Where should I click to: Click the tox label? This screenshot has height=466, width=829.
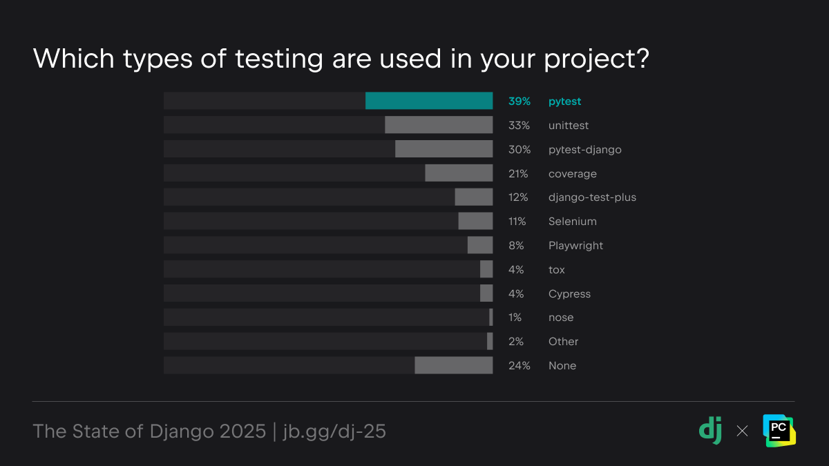[x=556, y=270]
